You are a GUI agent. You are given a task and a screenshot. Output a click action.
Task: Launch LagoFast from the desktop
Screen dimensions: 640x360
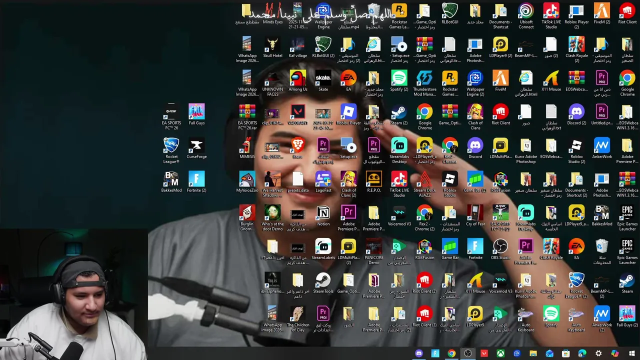click(323, 182)
